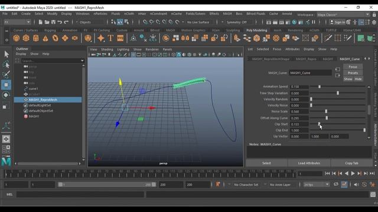Click the Copy Tab button
The height and width of the screenshot is (212, 378).
coord(351,163)
